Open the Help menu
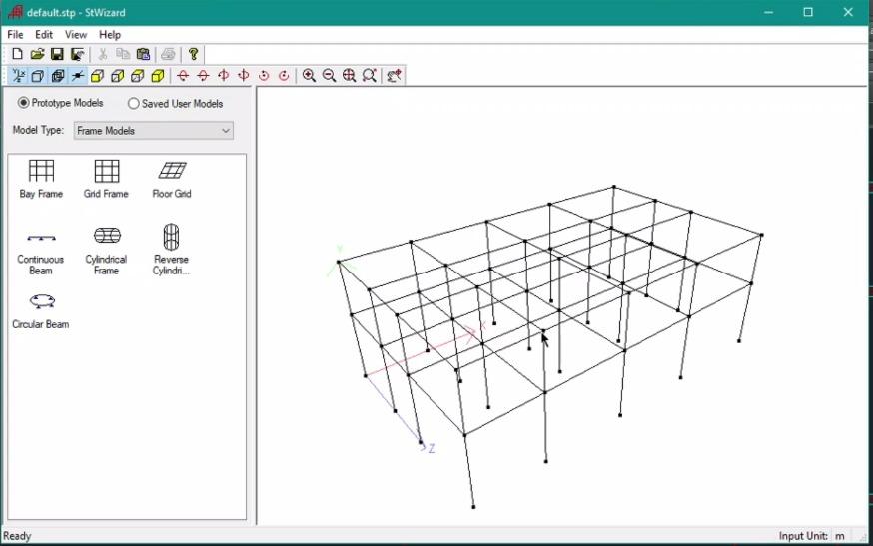Image resolution: width=873 pixels, height=546 pixels. coord(110,35)
